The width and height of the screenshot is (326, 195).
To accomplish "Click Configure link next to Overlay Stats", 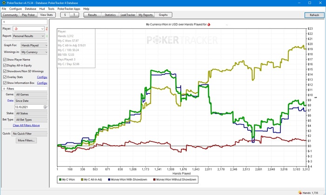I will click(x=42, y=77).
